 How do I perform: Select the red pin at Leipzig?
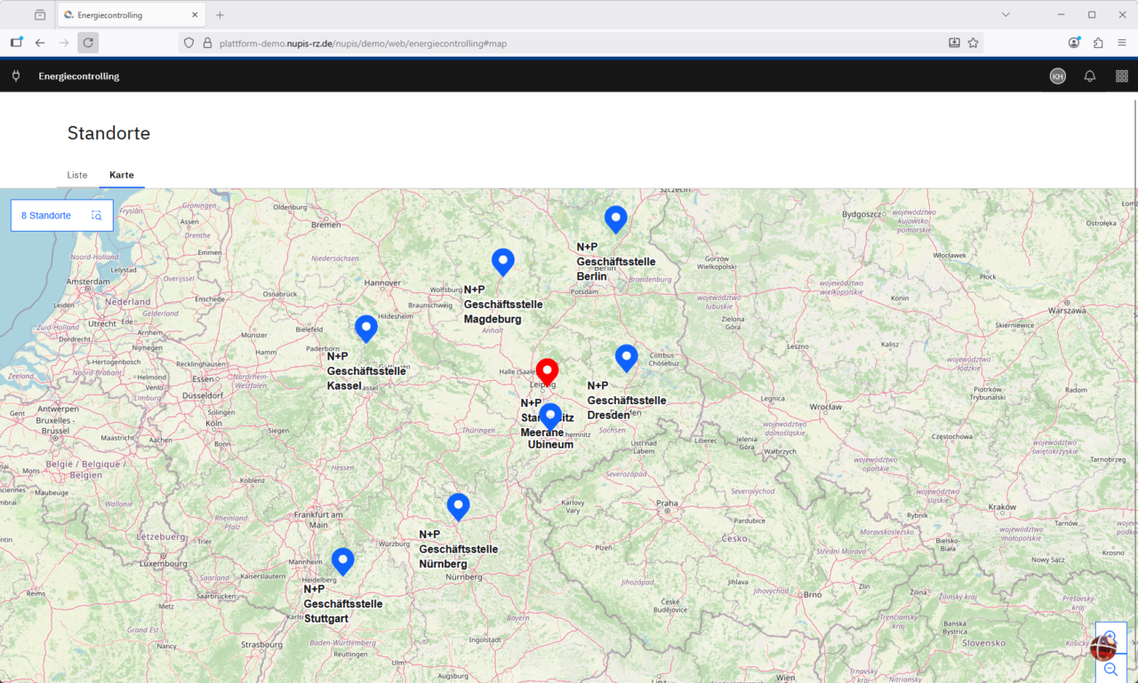pos(547,372)
